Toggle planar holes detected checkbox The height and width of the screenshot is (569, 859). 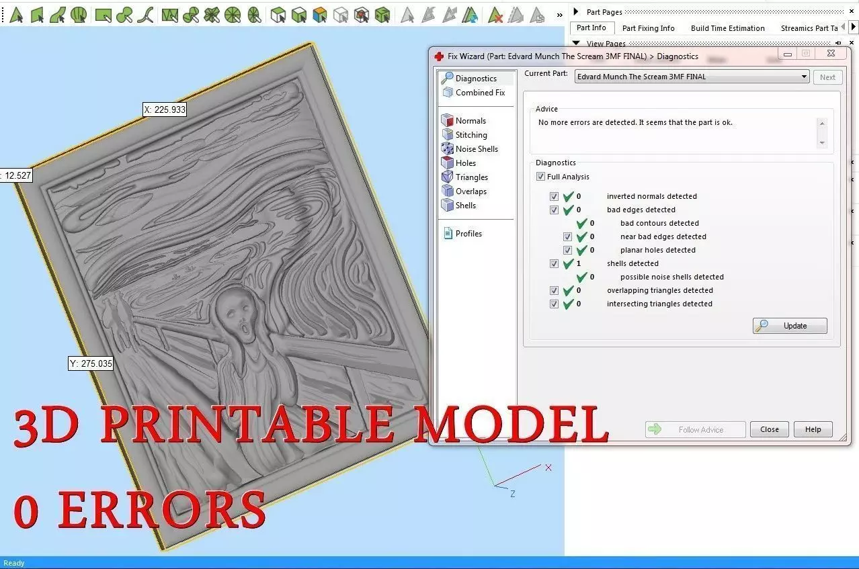pos(567,250)
